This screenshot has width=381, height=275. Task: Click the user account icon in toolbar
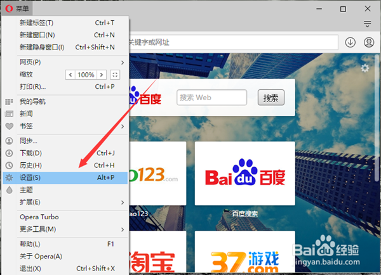point(368,42)
